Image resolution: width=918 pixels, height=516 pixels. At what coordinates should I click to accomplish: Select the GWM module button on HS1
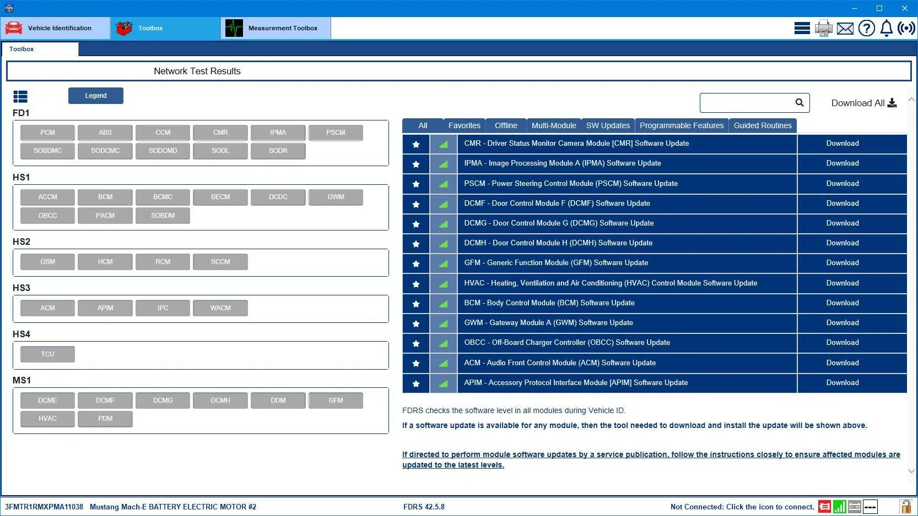336,197
